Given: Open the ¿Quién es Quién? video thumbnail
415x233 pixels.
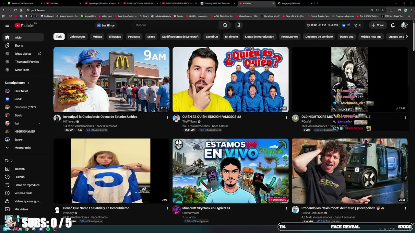Looking at the screenshot, I should pos(231,80).
